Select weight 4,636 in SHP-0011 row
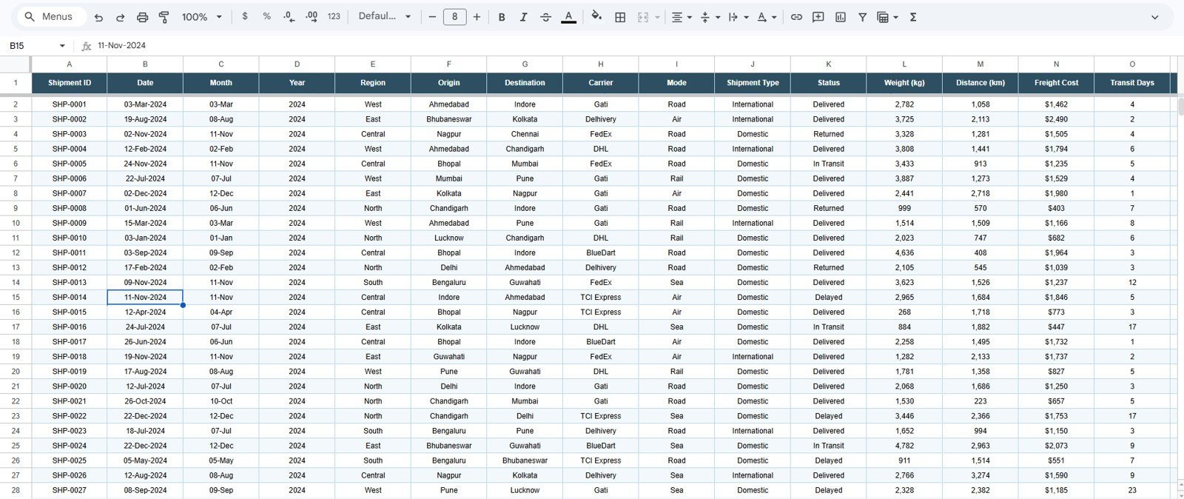 [904, 252]
